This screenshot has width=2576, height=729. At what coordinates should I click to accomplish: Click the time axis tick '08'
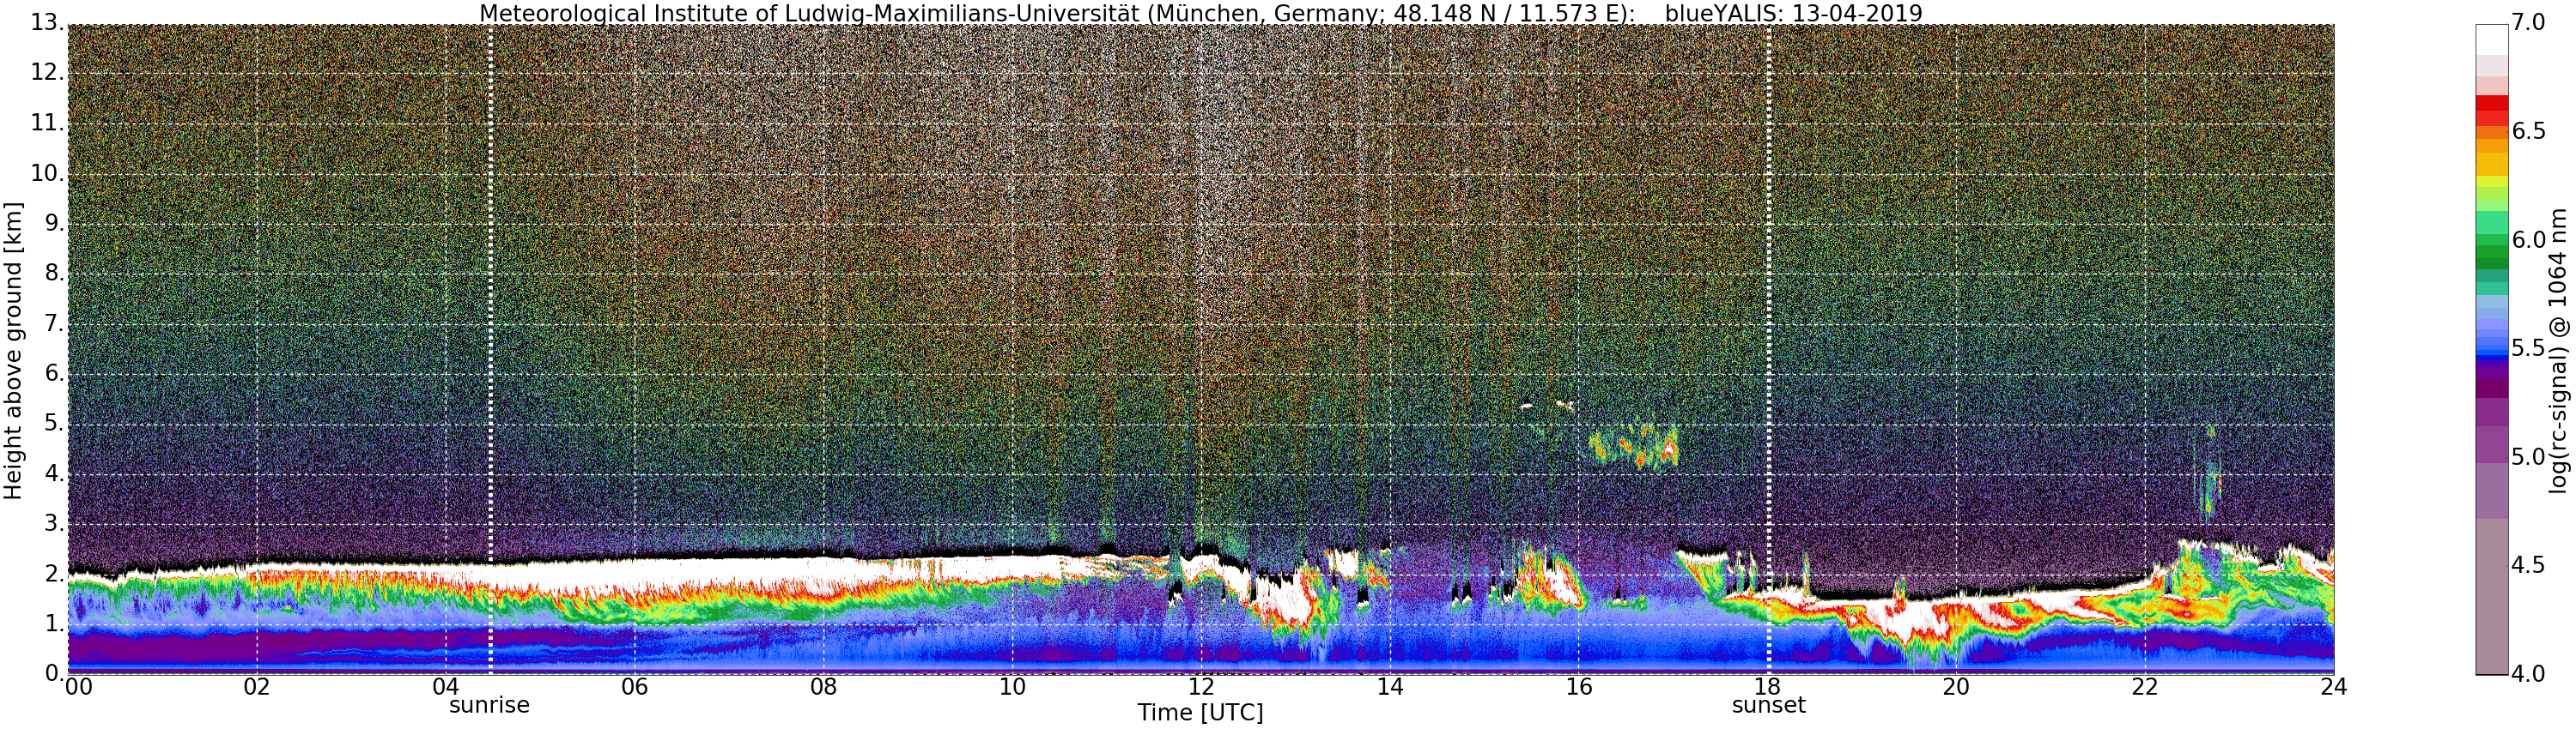point(823,687)
